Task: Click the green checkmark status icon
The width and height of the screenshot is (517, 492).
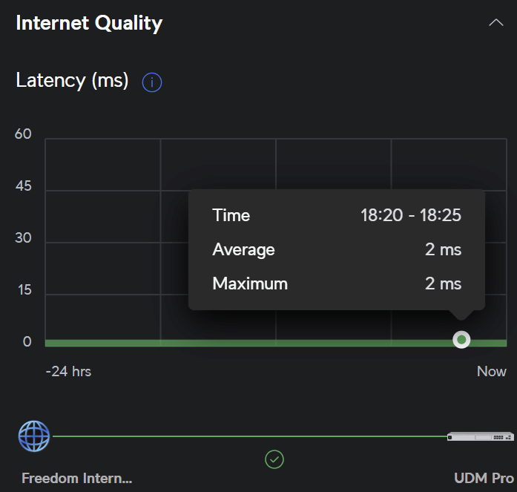Action: (x=274, y=459)
